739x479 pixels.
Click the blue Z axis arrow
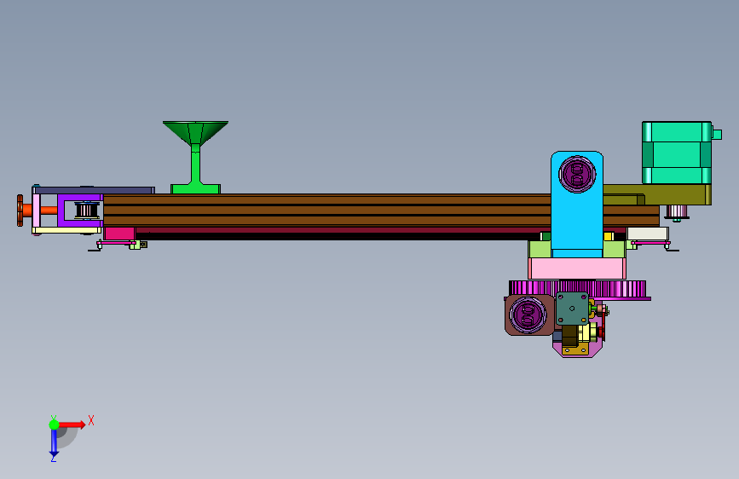[x=54, y=442]
